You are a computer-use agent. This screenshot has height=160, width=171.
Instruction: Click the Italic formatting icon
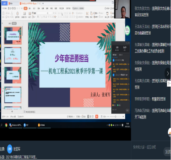40,17
